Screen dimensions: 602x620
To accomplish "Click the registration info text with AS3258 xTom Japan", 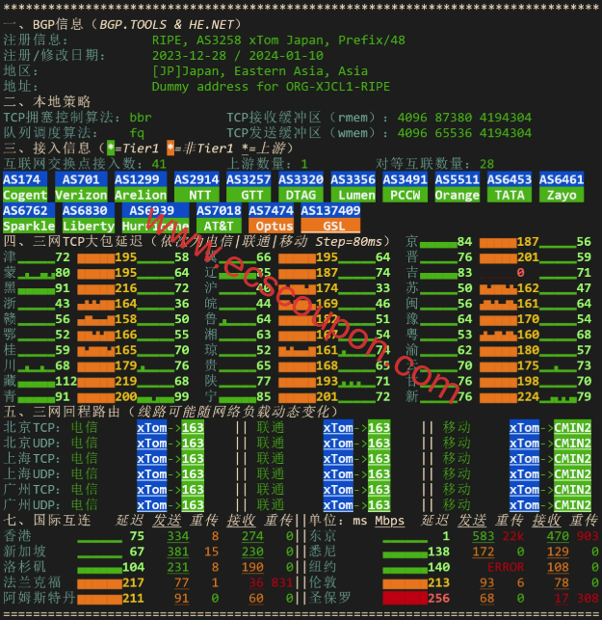I will [278, 40].
